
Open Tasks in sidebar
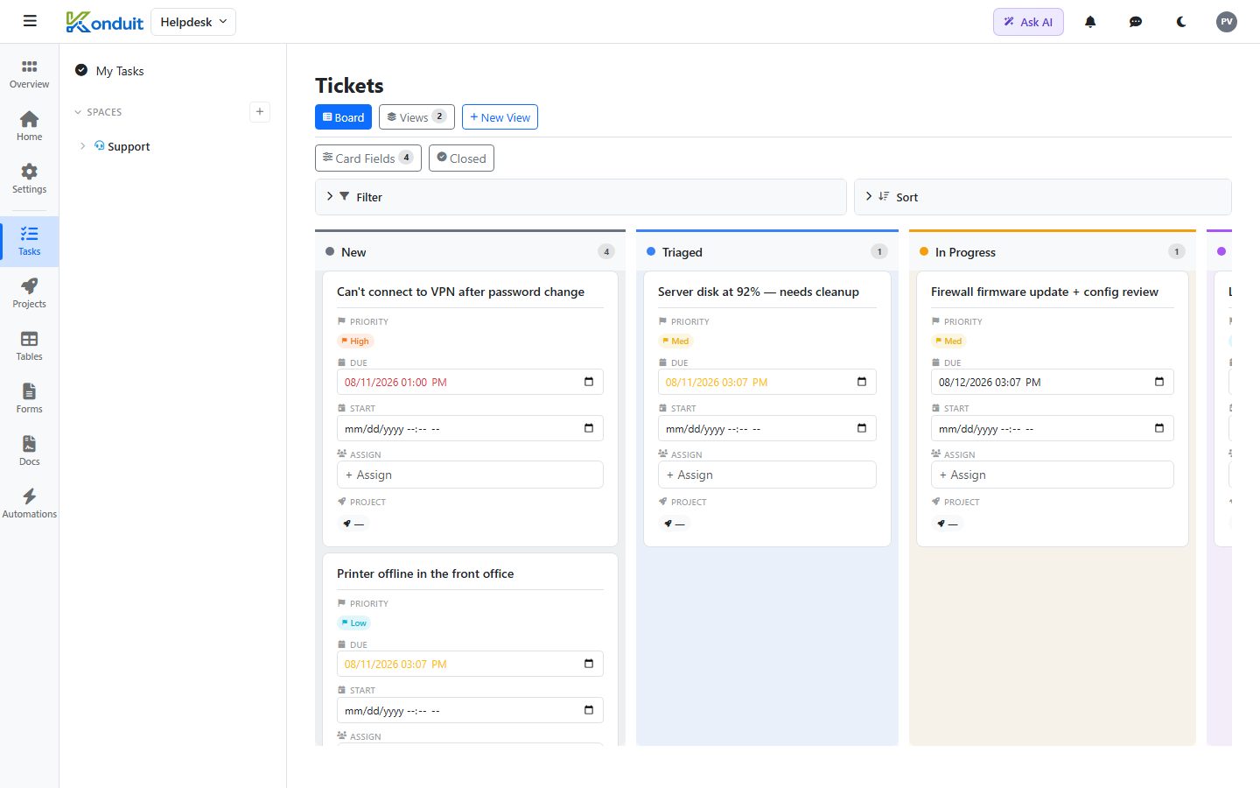[x=30, y=242]
